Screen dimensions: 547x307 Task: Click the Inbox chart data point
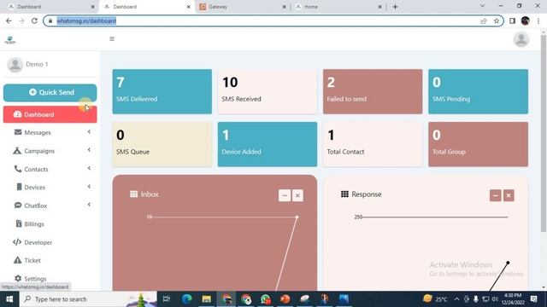coord(297,217)
